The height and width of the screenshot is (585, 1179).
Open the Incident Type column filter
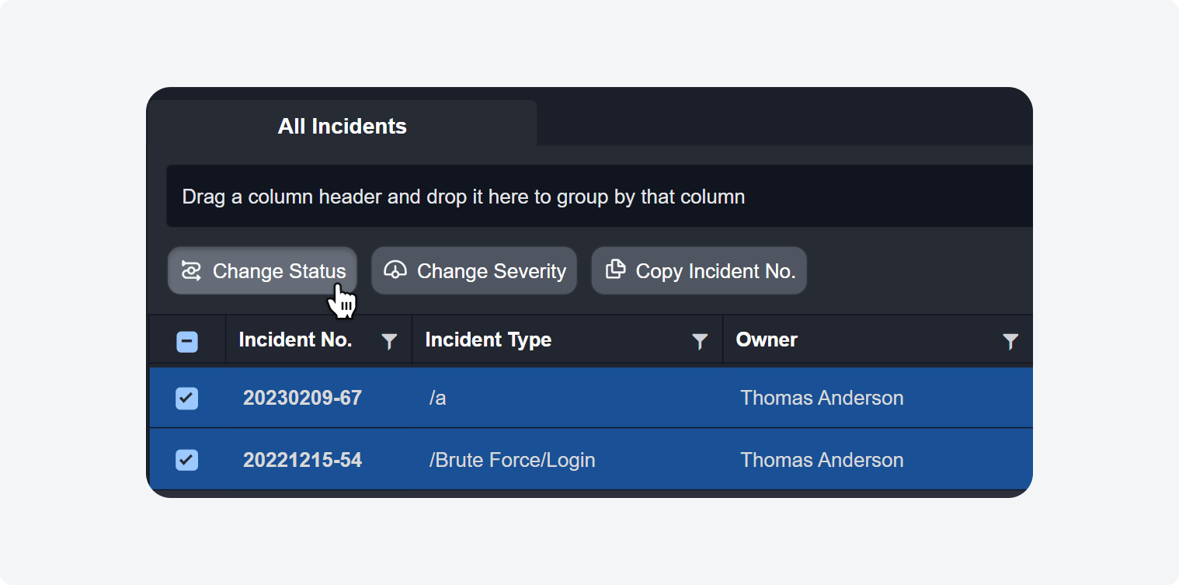tap(700, 341)
